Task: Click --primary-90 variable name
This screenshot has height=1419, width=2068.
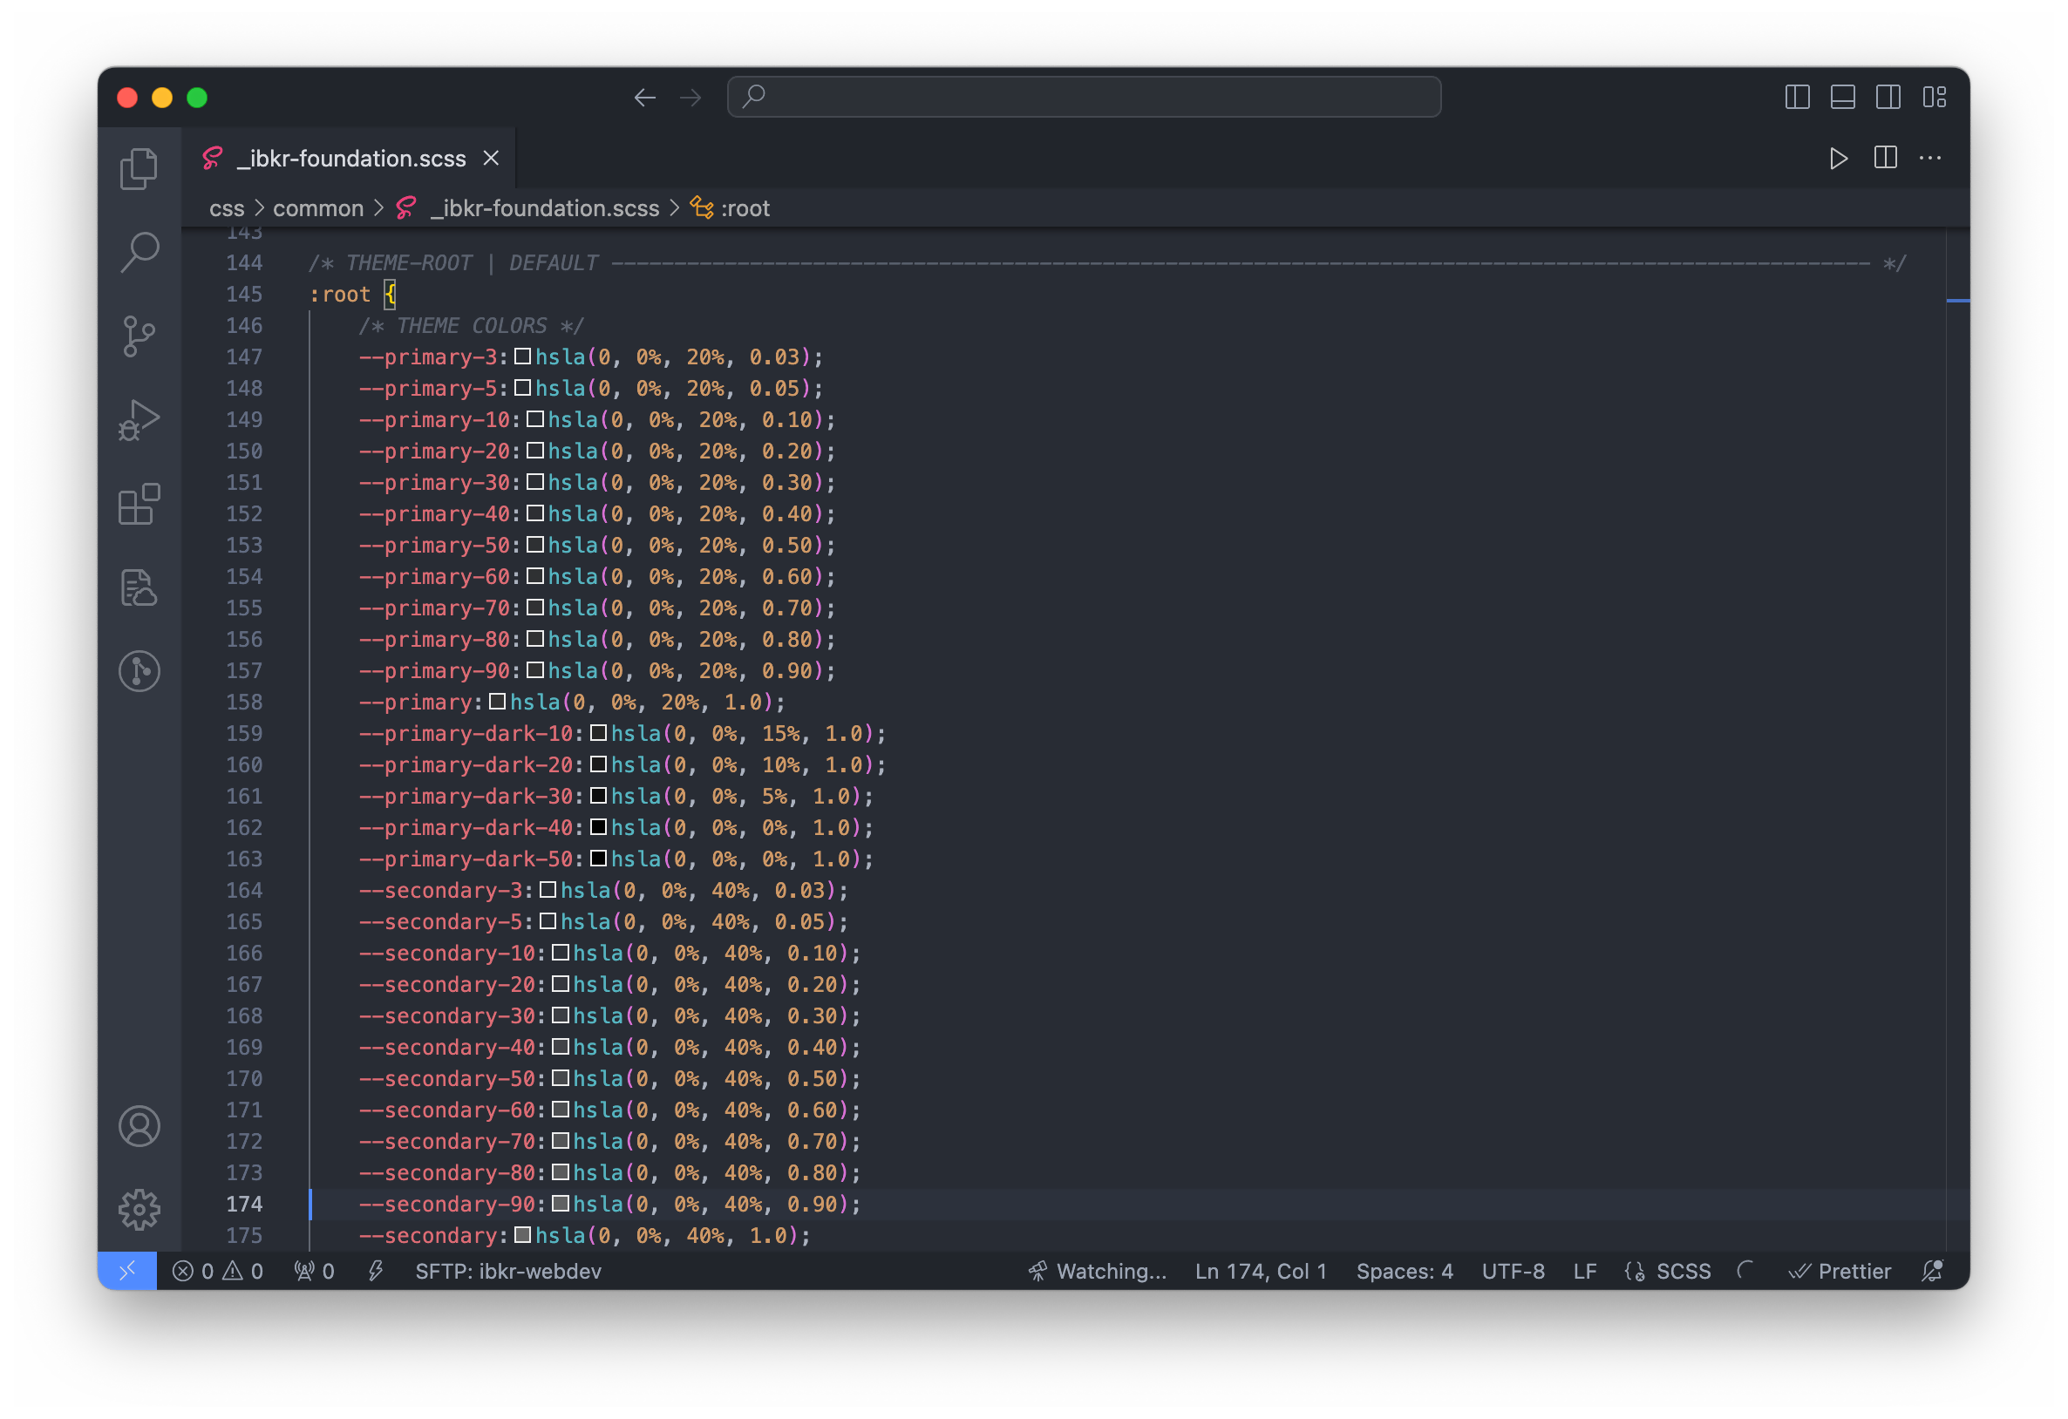Action: (434, 671)
